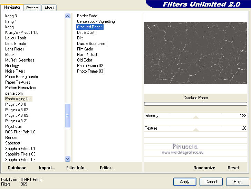Select the Psychosis category

click(13, 126)
